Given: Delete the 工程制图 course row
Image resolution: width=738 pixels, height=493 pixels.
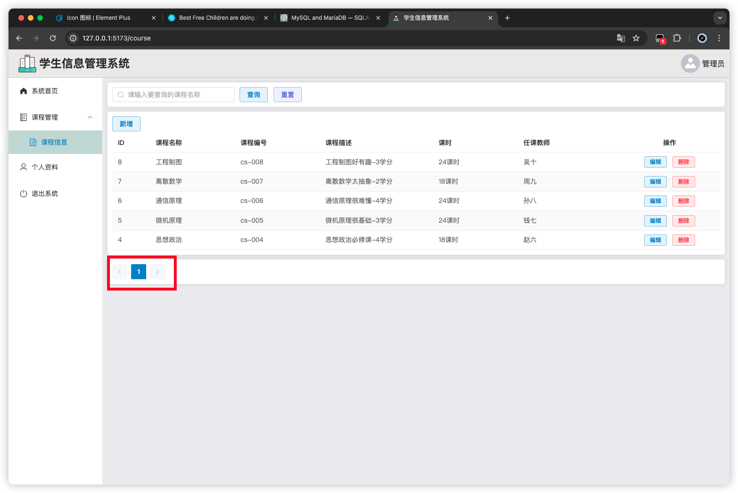Looking at the screenshot, I should (x=684, y=162).
